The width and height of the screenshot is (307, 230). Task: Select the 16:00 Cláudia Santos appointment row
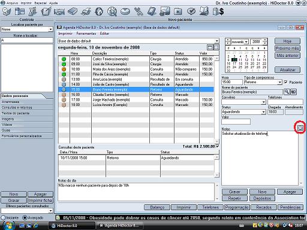coord(136,95)
